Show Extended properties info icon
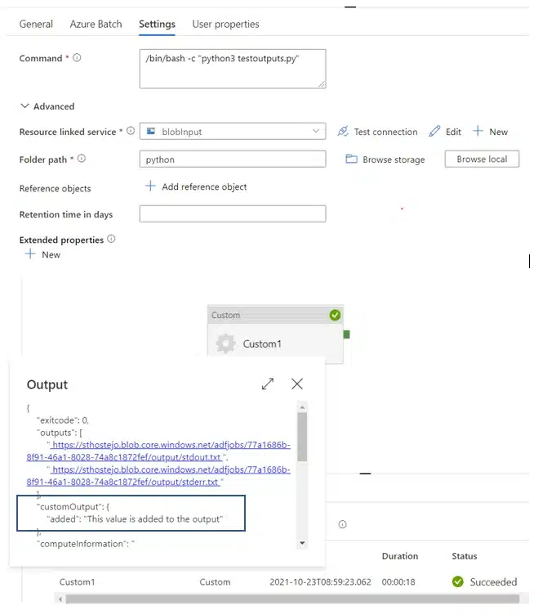The image size is (538, 615). [x=111, y=239]
